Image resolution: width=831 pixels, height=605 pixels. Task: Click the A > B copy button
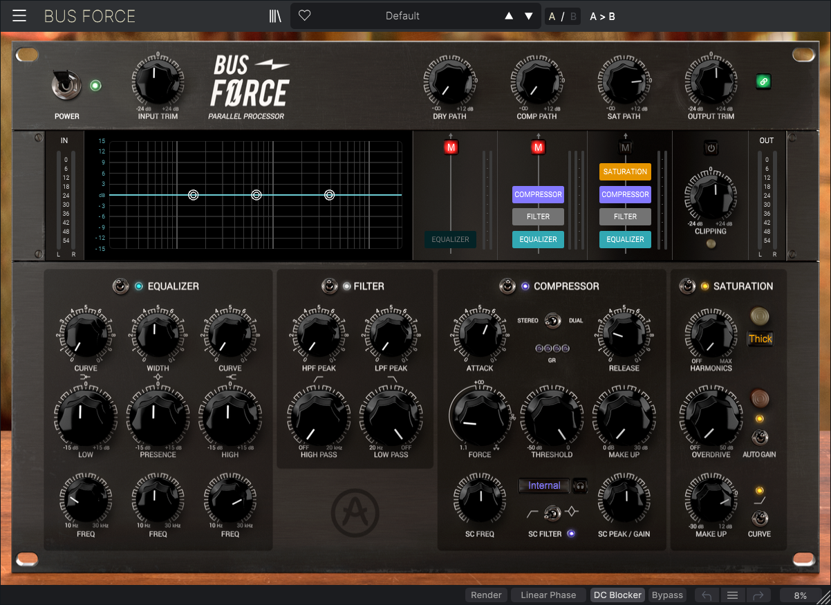click(602, 16)
